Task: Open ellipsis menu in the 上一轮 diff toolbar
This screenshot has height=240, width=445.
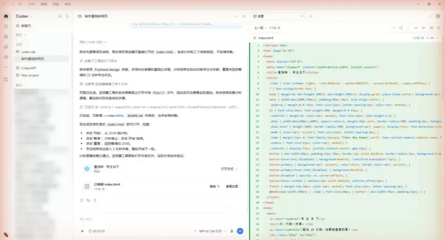Action: (393, 28)
